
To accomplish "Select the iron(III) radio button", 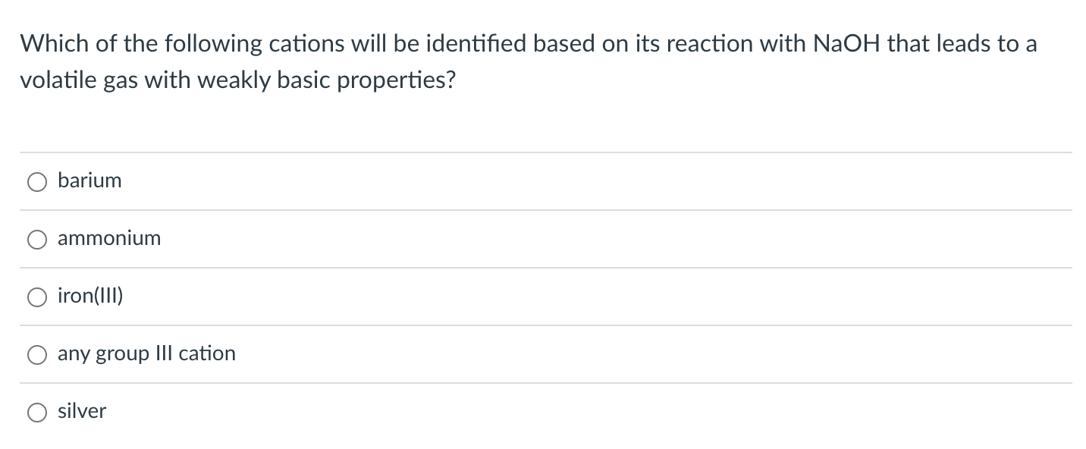I will (36, 297).
